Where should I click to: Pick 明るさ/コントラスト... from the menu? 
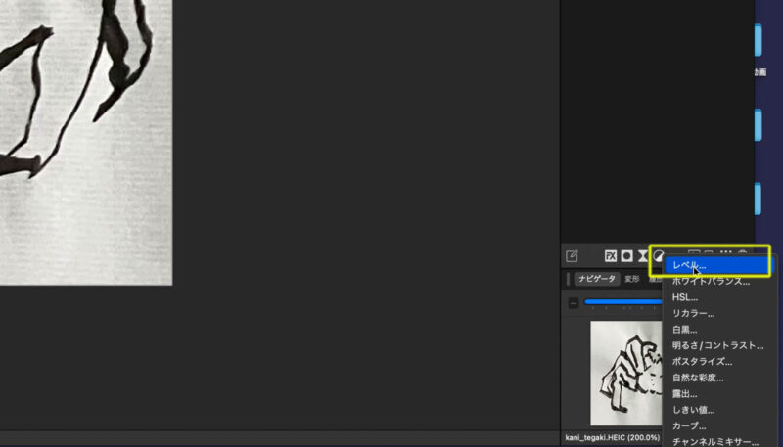tap(717, 345)
